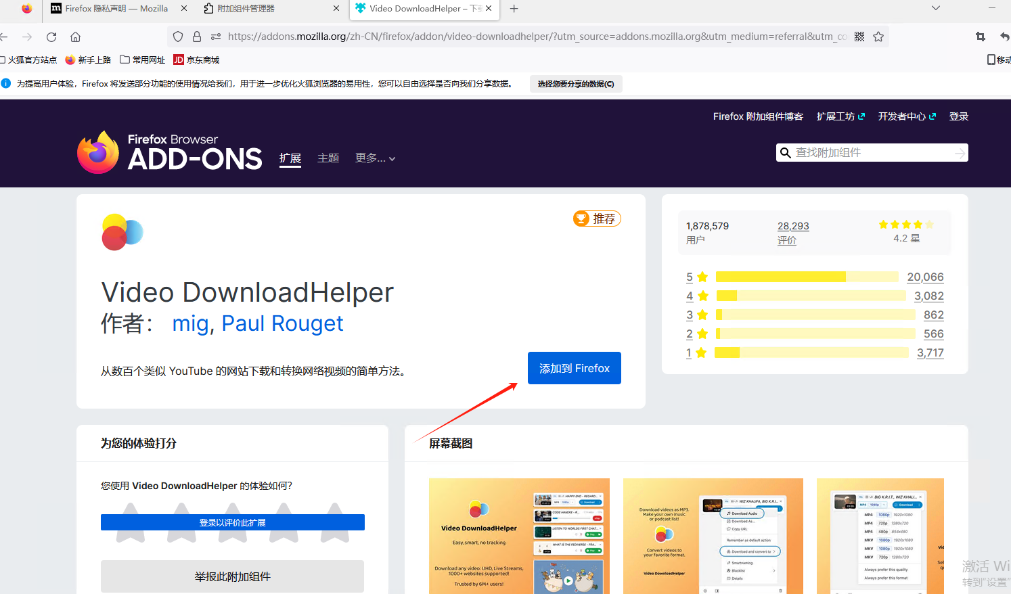
Task: Click log in to rate this extension
Action: tap(233, 522)
